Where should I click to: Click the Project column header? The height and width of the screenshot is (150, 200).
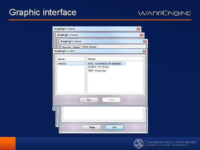106,59
